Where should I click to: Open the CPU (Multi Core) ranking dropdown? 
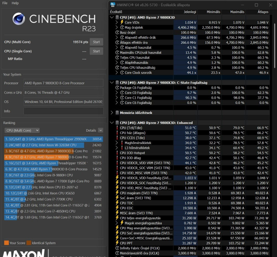[x=22, y=130]
